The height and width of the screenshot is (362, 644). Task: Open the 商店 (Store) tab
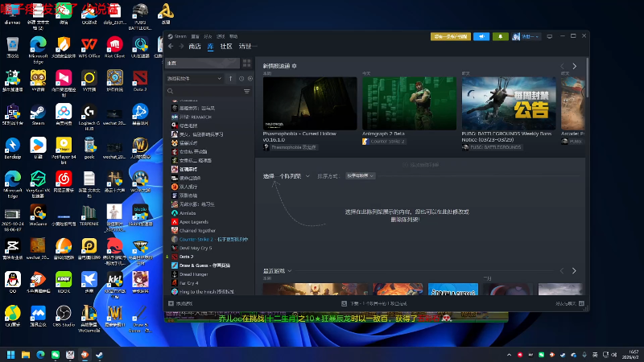coord(195,47)
